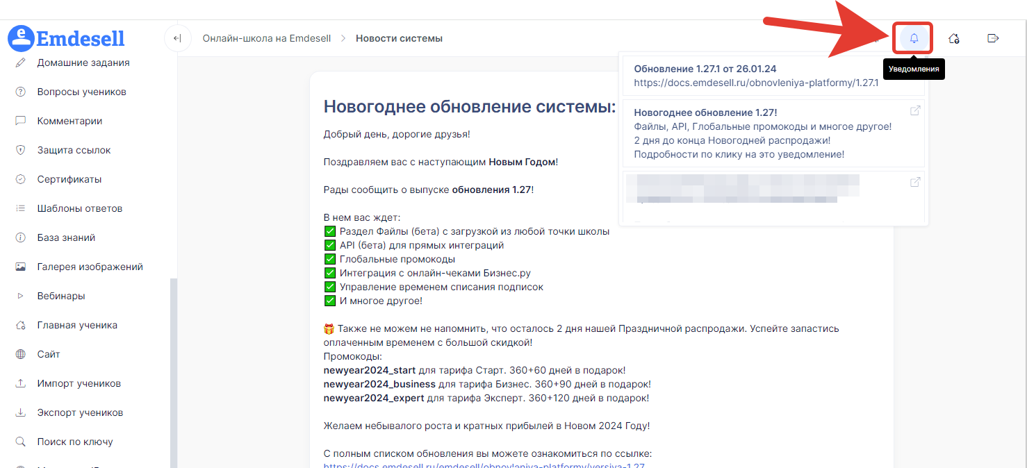Click the logout icon in header

993,38
